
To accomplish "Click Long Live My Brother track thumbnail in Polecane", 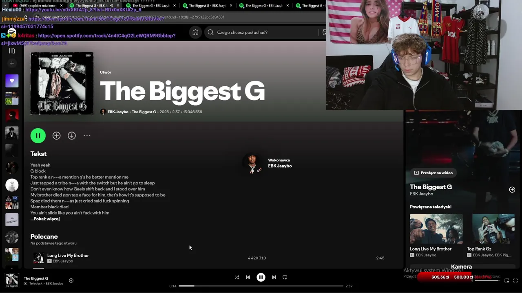I will (x=38, y=258).
